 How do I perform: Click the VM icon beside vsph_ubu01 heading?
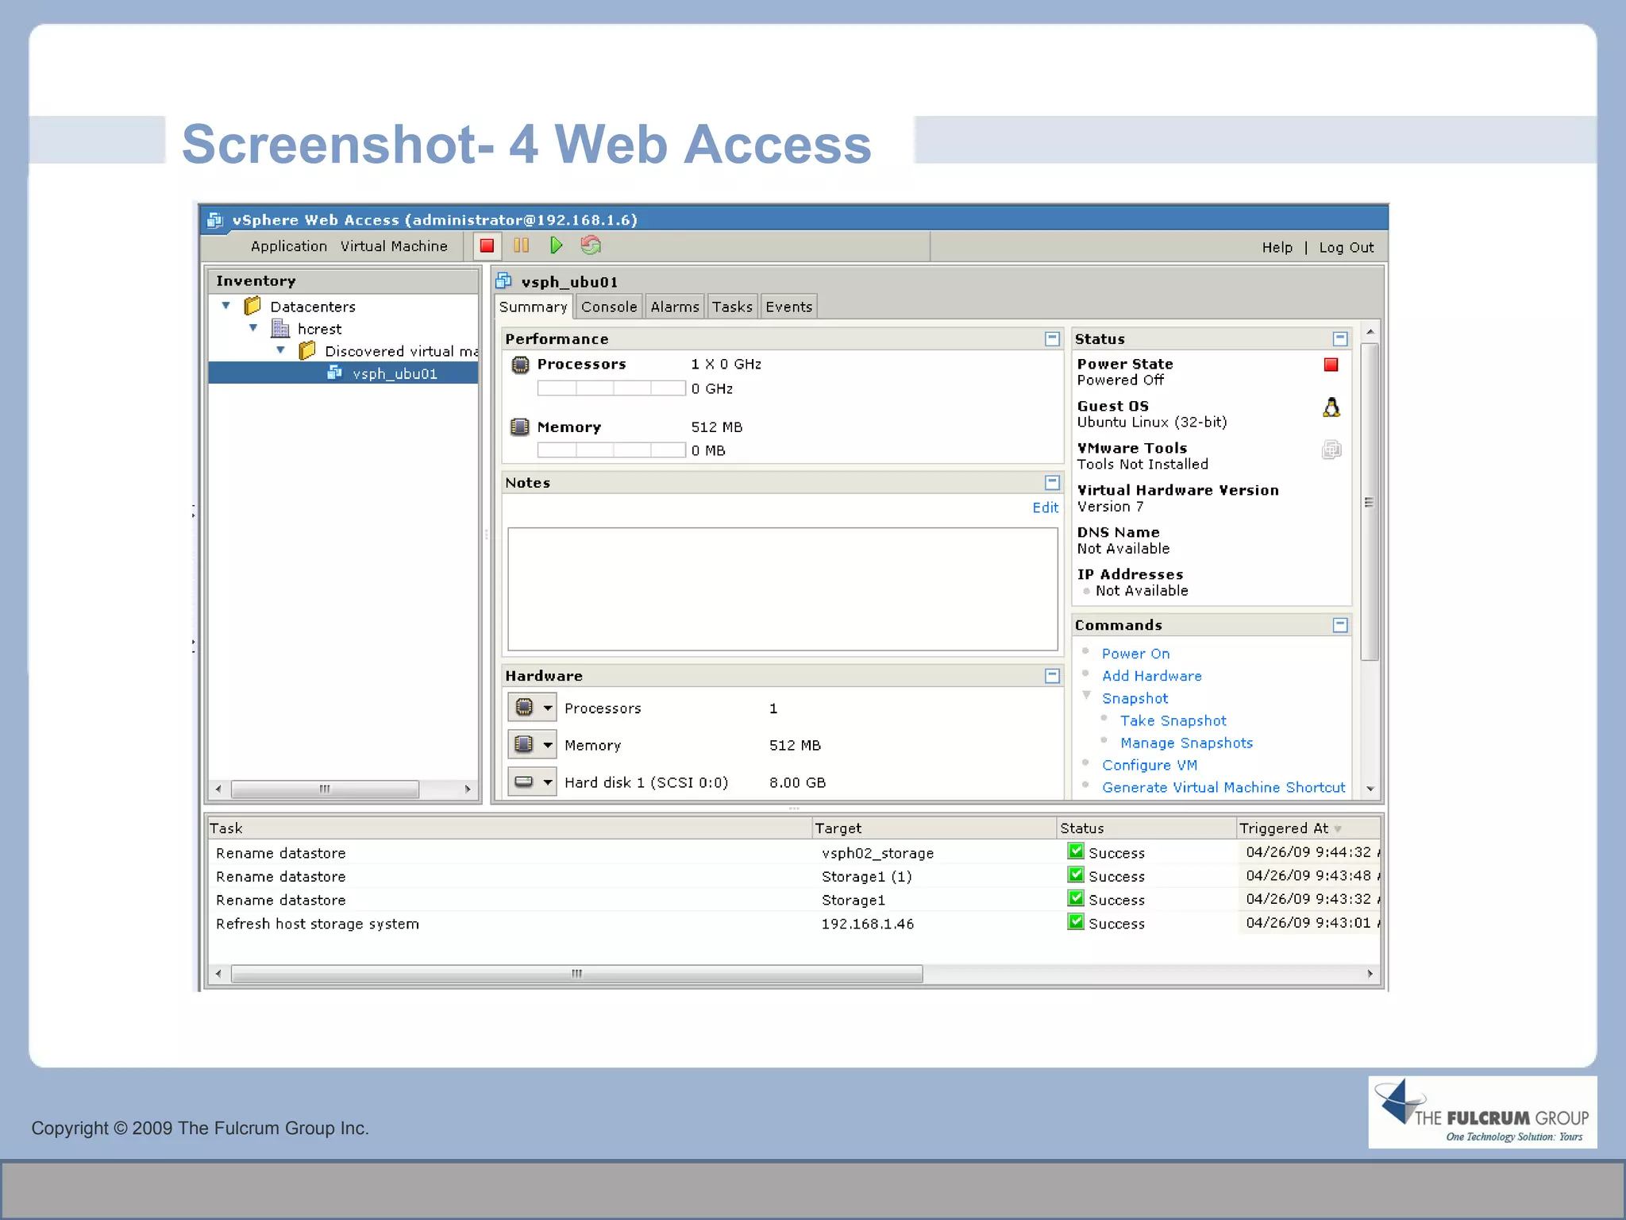(x=503, y=280)
